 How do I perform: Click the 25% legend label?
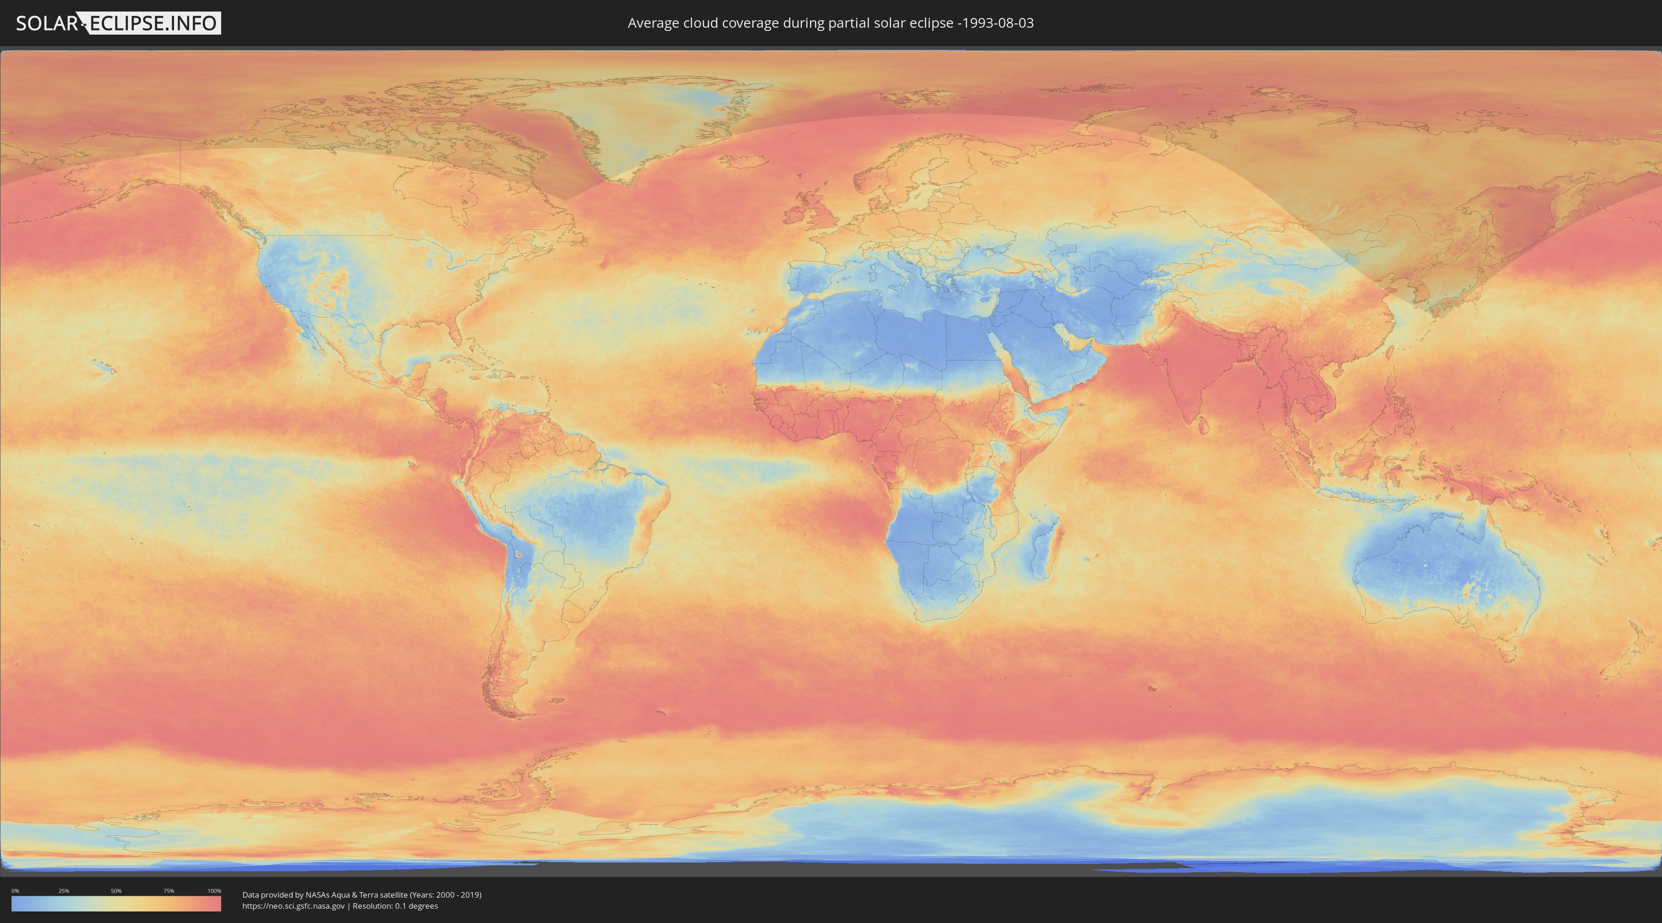point(64,891)
